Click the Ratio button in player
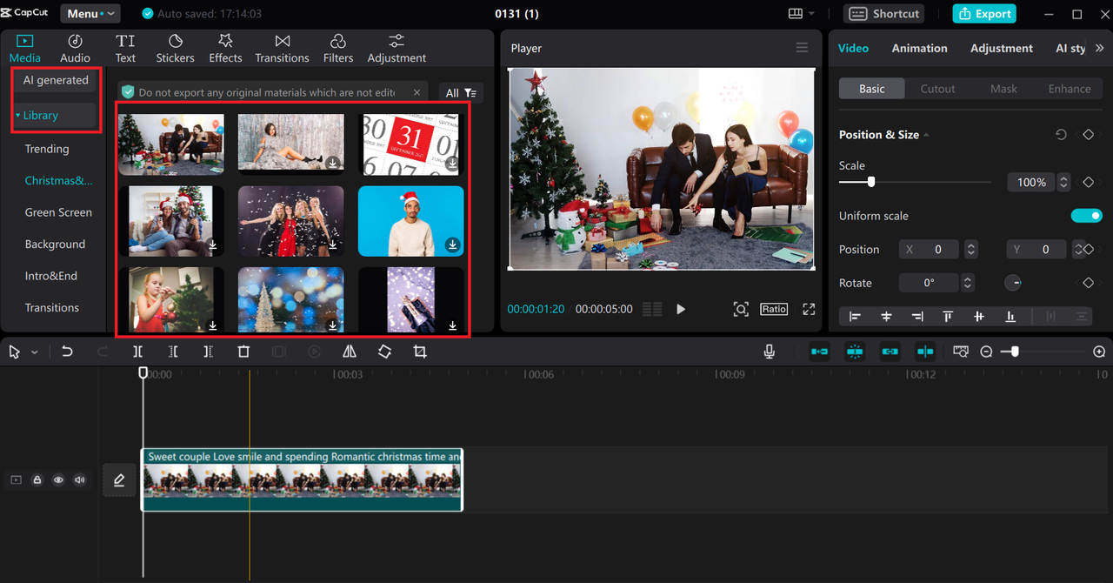The image size is (1113, 583). coord(774,309)
